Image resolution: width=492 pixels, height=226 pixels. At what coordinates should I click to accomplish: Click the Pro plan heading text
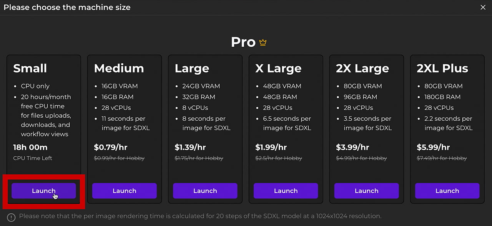click(x=243, y=42)
